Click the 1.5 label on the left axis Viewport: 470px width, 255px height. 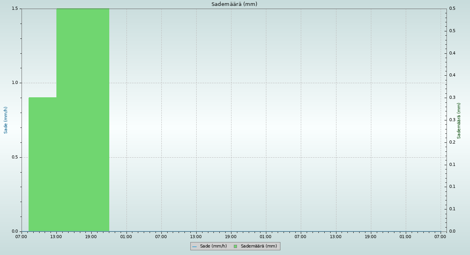tap(15, 9)
